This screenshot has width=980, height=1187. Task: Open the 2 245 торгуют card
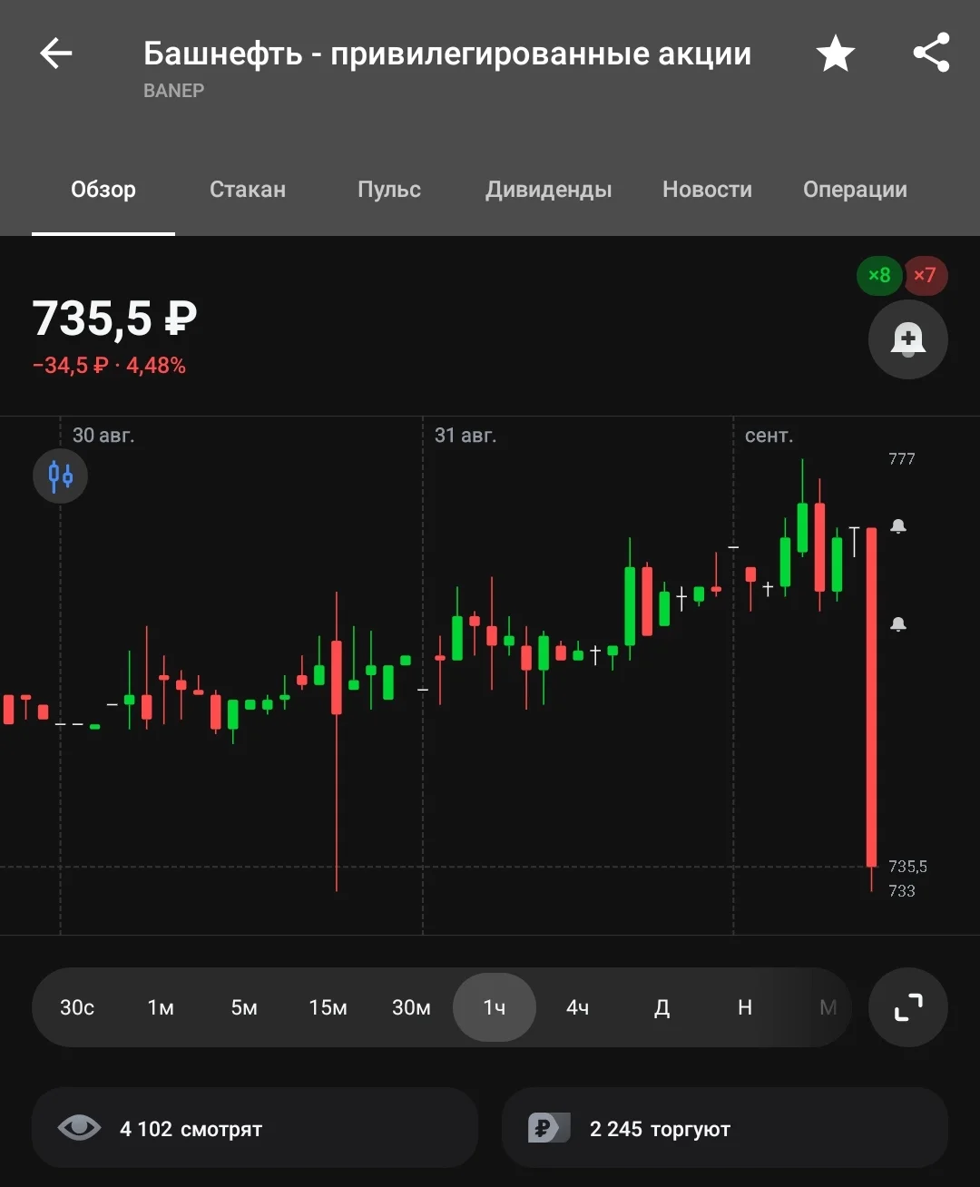tap(725, 1128)
